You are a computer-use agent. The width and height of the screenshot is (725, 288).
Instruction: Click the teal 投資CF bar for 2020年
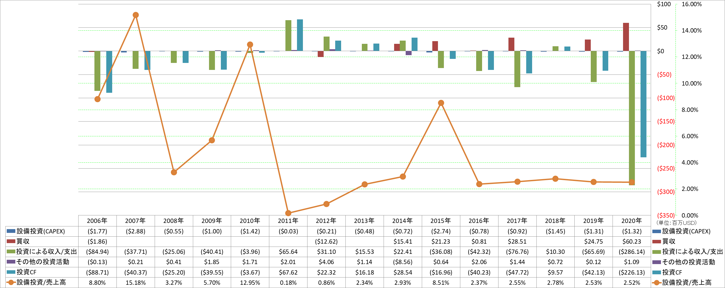(643, 104)
